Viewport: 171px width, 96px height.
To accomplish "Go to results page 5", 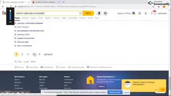I will tap(39, 54).
